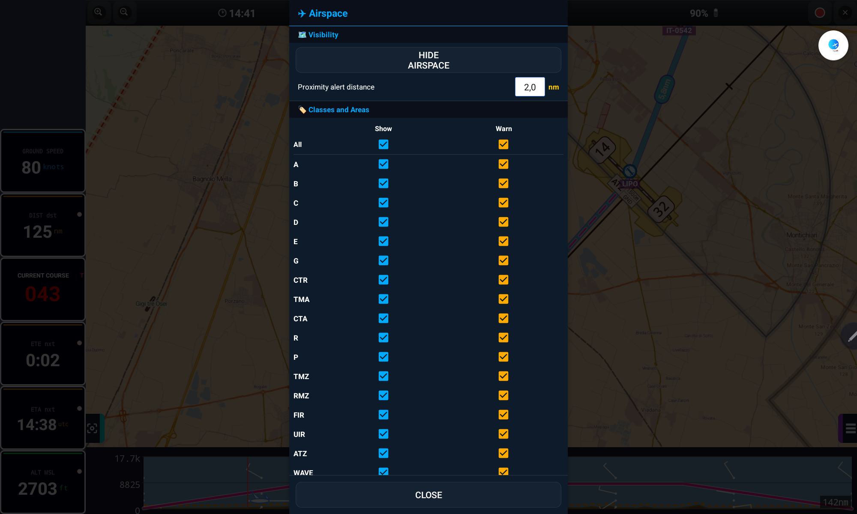Zoom in on the map

(x=99, y=12)
